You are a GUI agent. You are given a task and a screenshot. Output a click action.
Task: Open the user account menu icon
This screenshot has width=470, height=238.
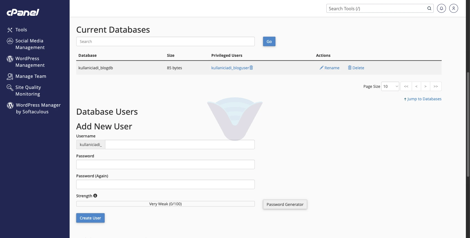(x=454, y=8)
